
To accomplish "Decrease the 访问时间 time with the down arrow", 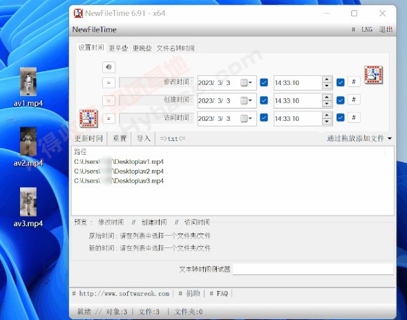I will click(x=327, y=122).
